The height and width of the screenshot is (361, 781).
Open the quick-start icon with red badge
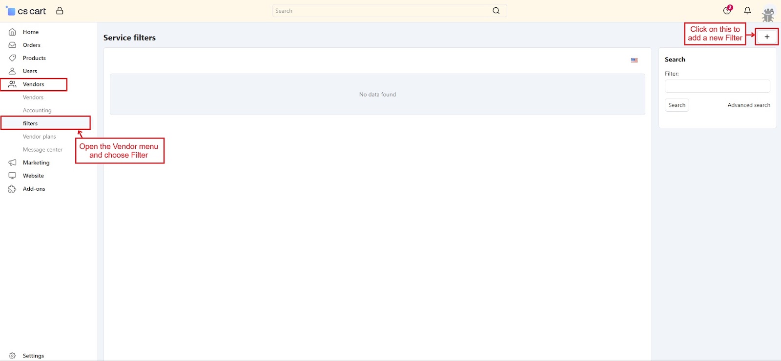(x=727, y=11)
